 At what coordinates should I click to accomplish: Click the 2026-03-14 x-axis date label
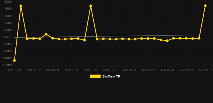tap(205, 70)
